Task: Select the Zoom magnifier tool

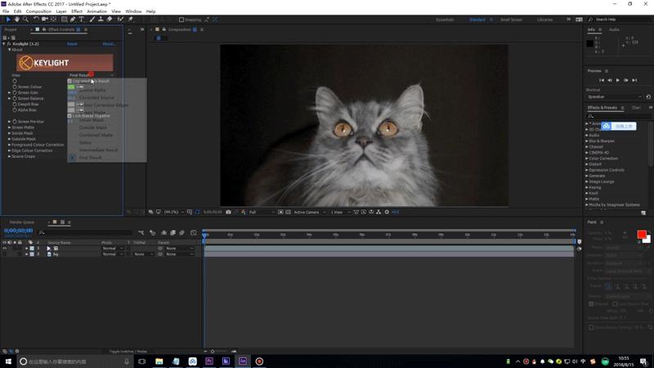Action: pyautogui.click(x=25, y=20)
